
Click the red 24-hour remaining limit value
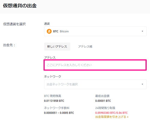point(111,113)
